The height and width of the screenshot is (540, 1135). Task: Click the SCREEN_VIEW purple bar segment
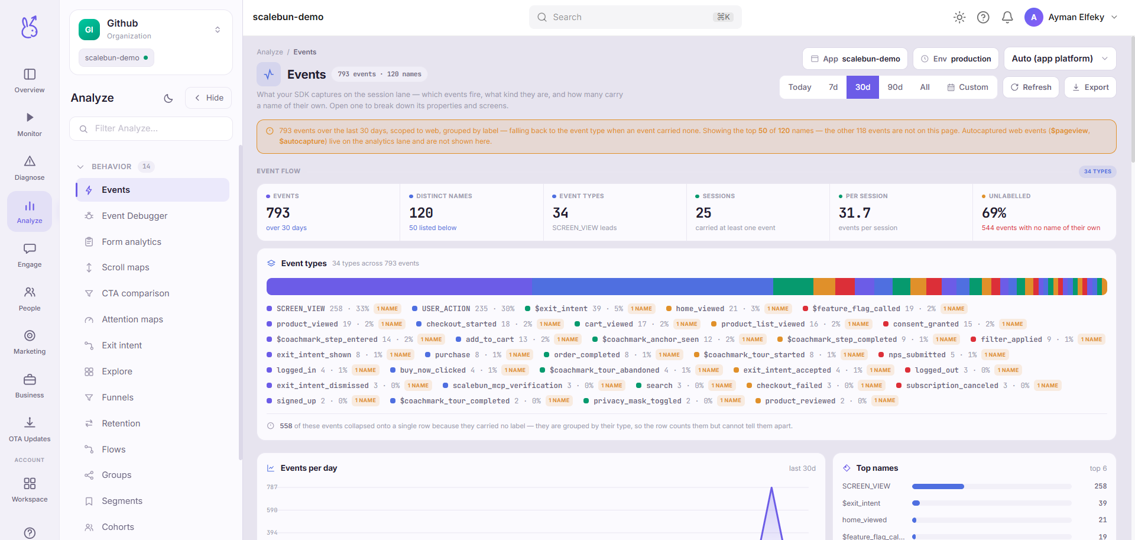[x=399, y=287]
